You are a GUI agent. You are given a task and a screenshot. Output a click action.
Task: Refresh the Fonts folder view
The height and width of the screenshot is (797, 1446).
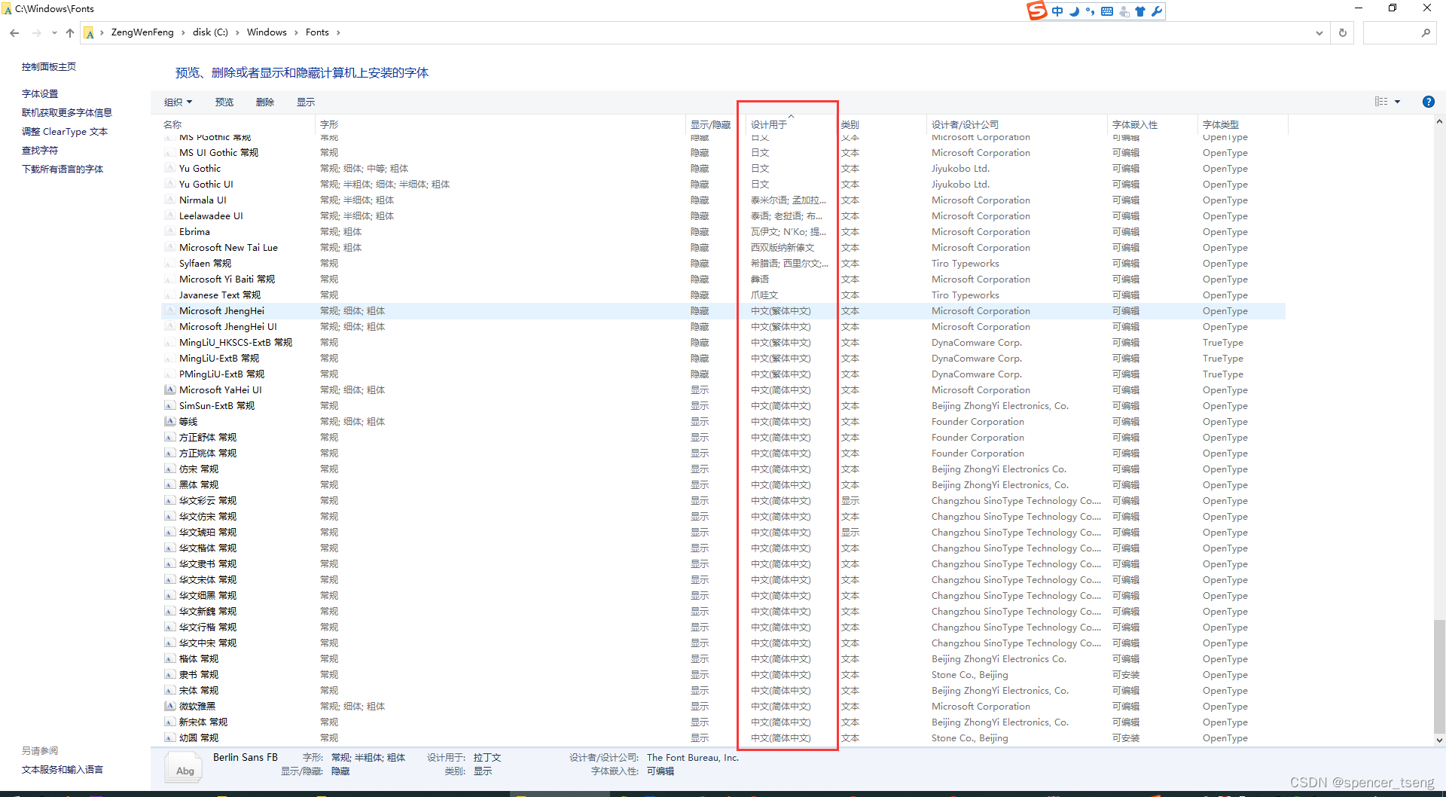pyautogui.click(x=1342, y=32)
